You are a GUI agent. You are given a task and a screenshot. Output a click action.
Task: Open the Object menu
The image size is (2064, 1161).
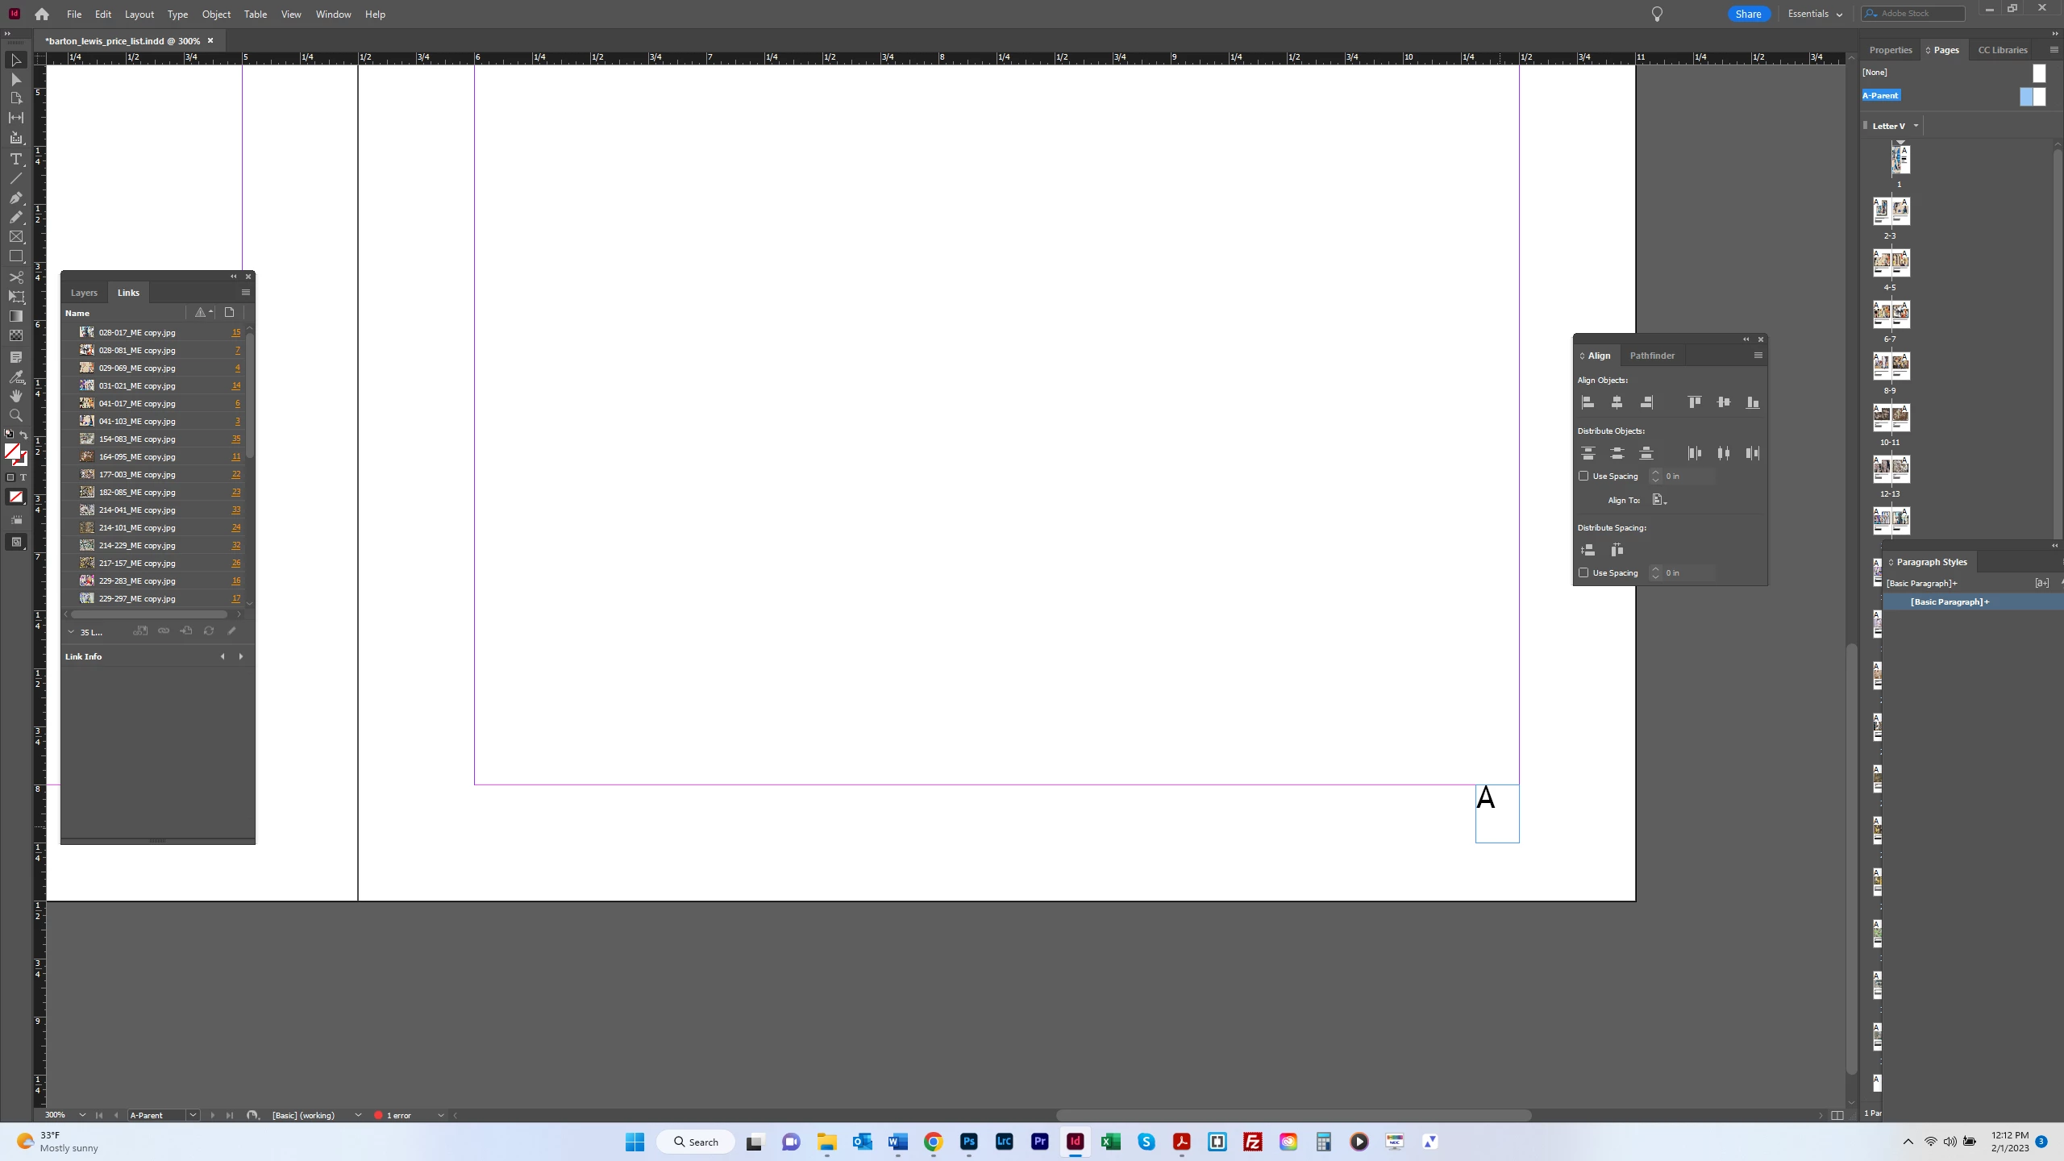point(215,15)
